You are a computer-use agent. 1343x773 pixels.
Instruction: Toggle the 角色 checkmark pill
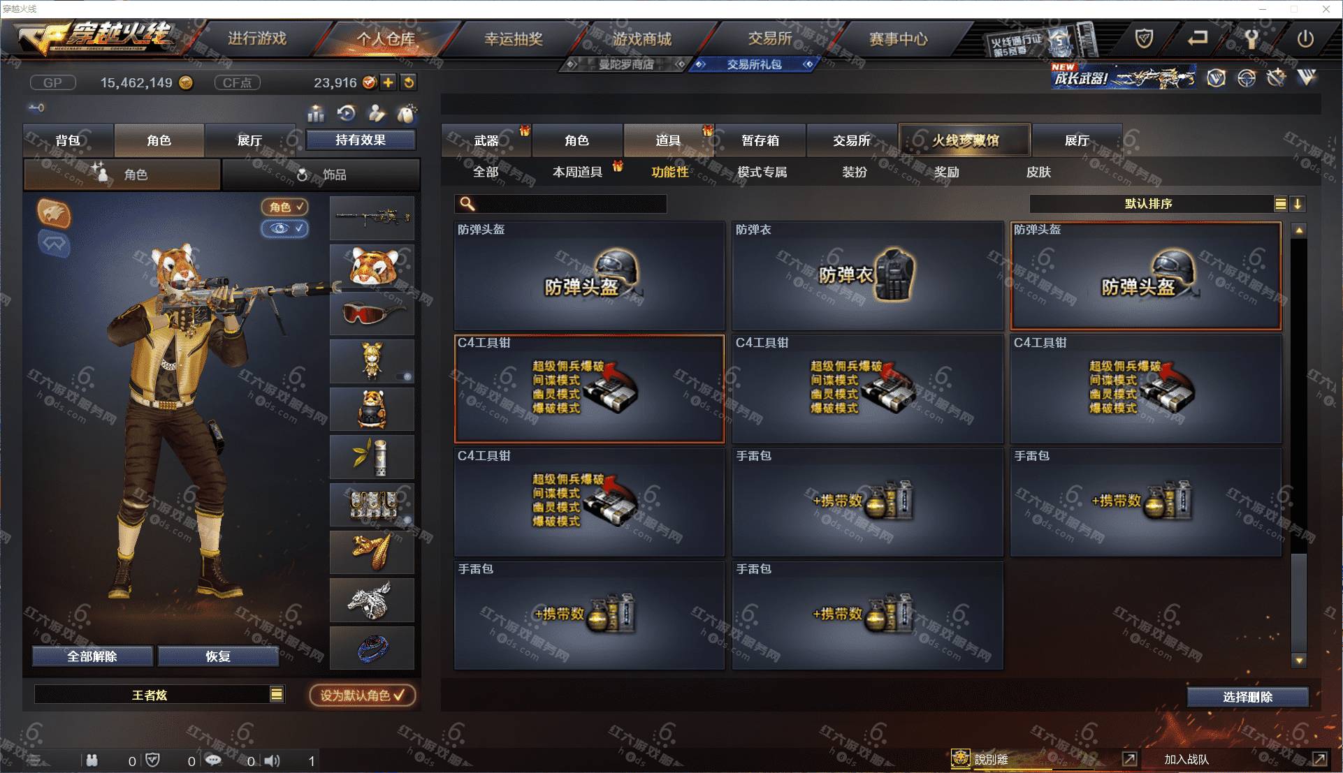click(x=284, y=207)
